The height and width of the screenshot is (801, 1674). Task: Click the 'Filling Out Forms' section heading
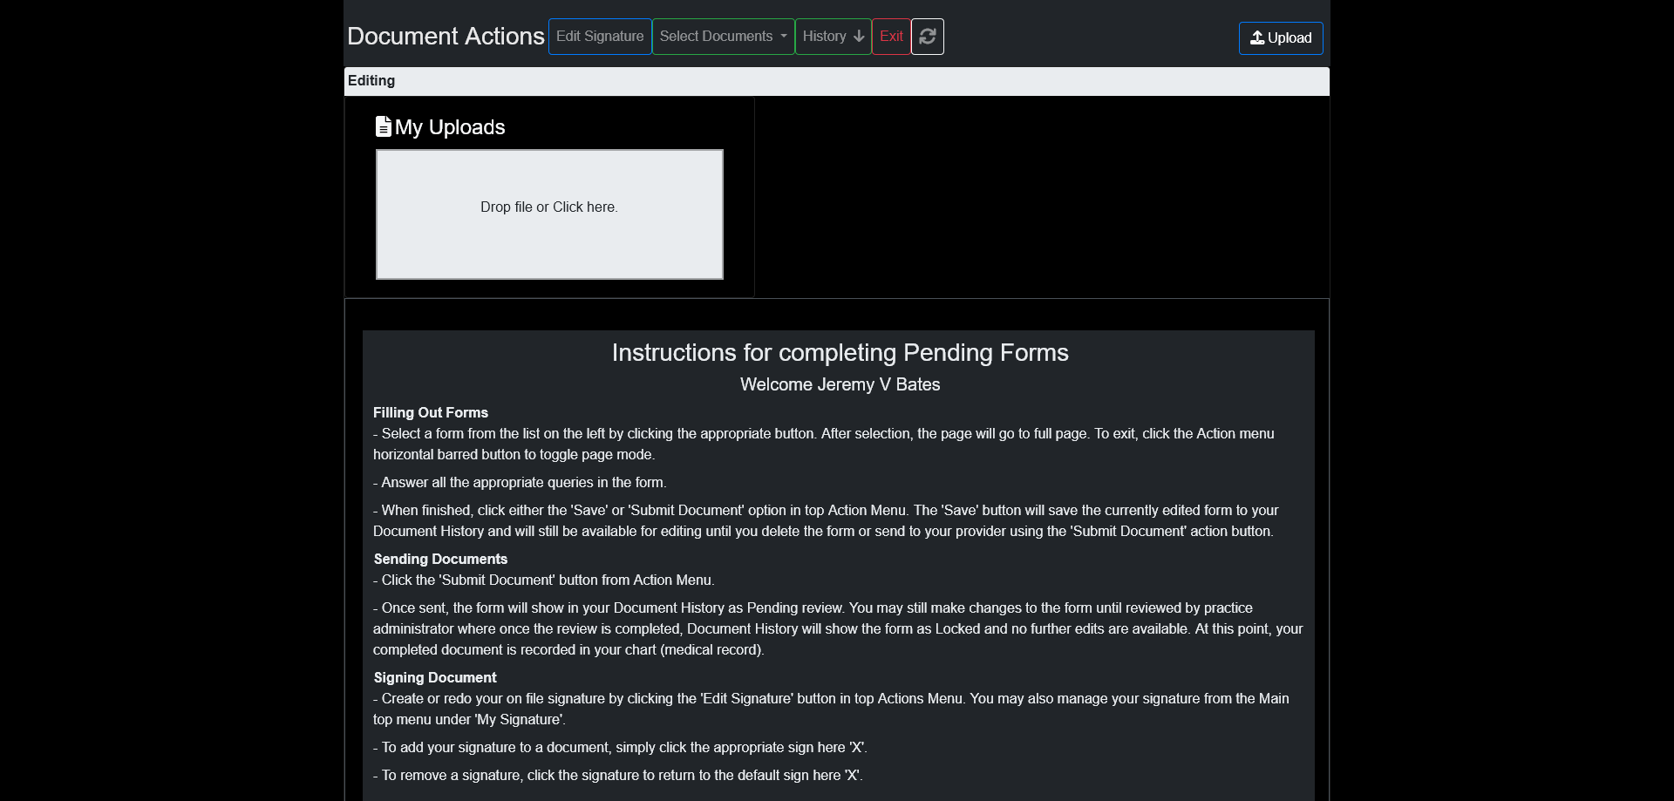click(431, 413)
